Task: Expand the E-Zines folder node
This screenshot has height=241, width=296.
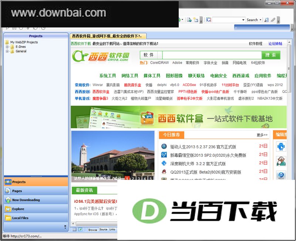Action: (x=7, y=47)
